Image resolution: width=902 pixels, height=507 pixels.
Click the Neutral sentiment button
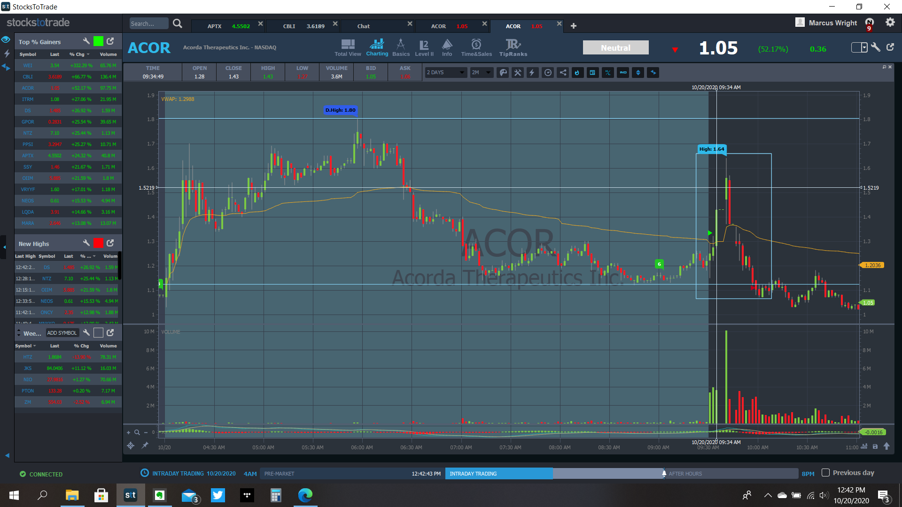615,48
